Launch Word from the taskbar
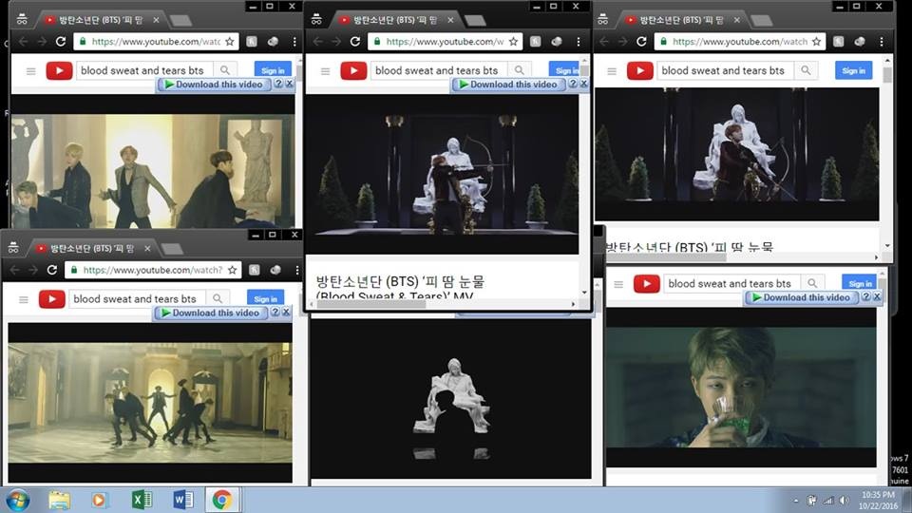The height and width of the screenshot is (513, 912). coord(183,500)
